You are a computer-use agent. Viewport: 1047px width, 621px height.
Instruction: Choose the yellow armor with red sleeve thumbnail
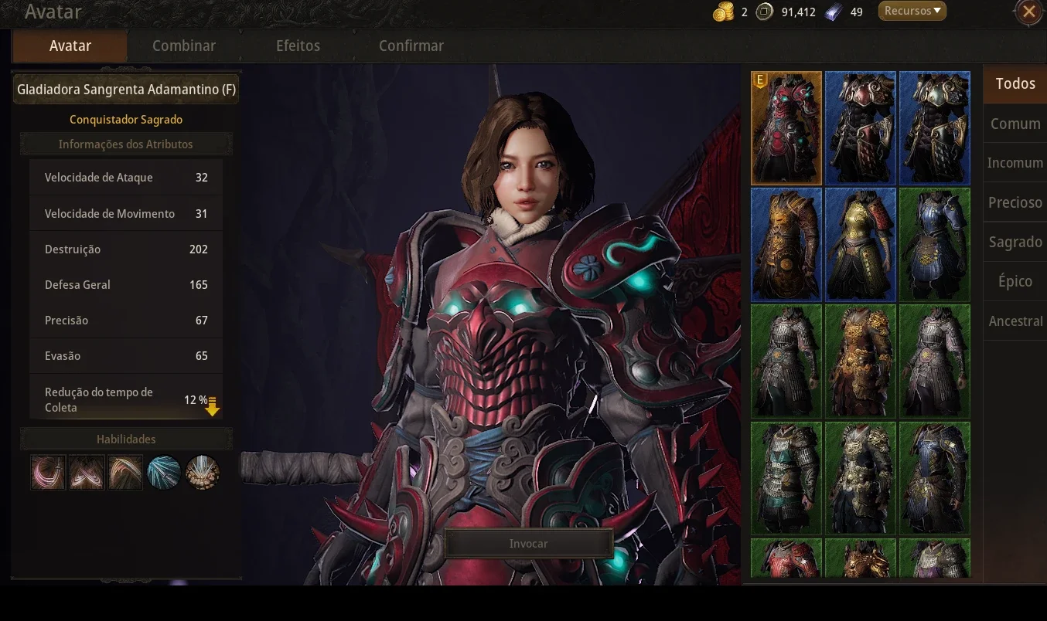click(861, 245)
